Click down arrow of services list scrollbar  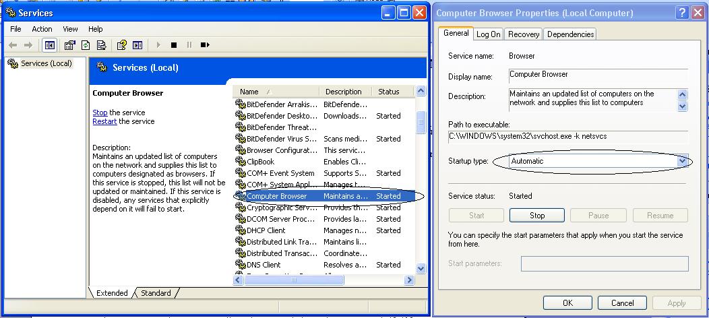pos(421,268)
